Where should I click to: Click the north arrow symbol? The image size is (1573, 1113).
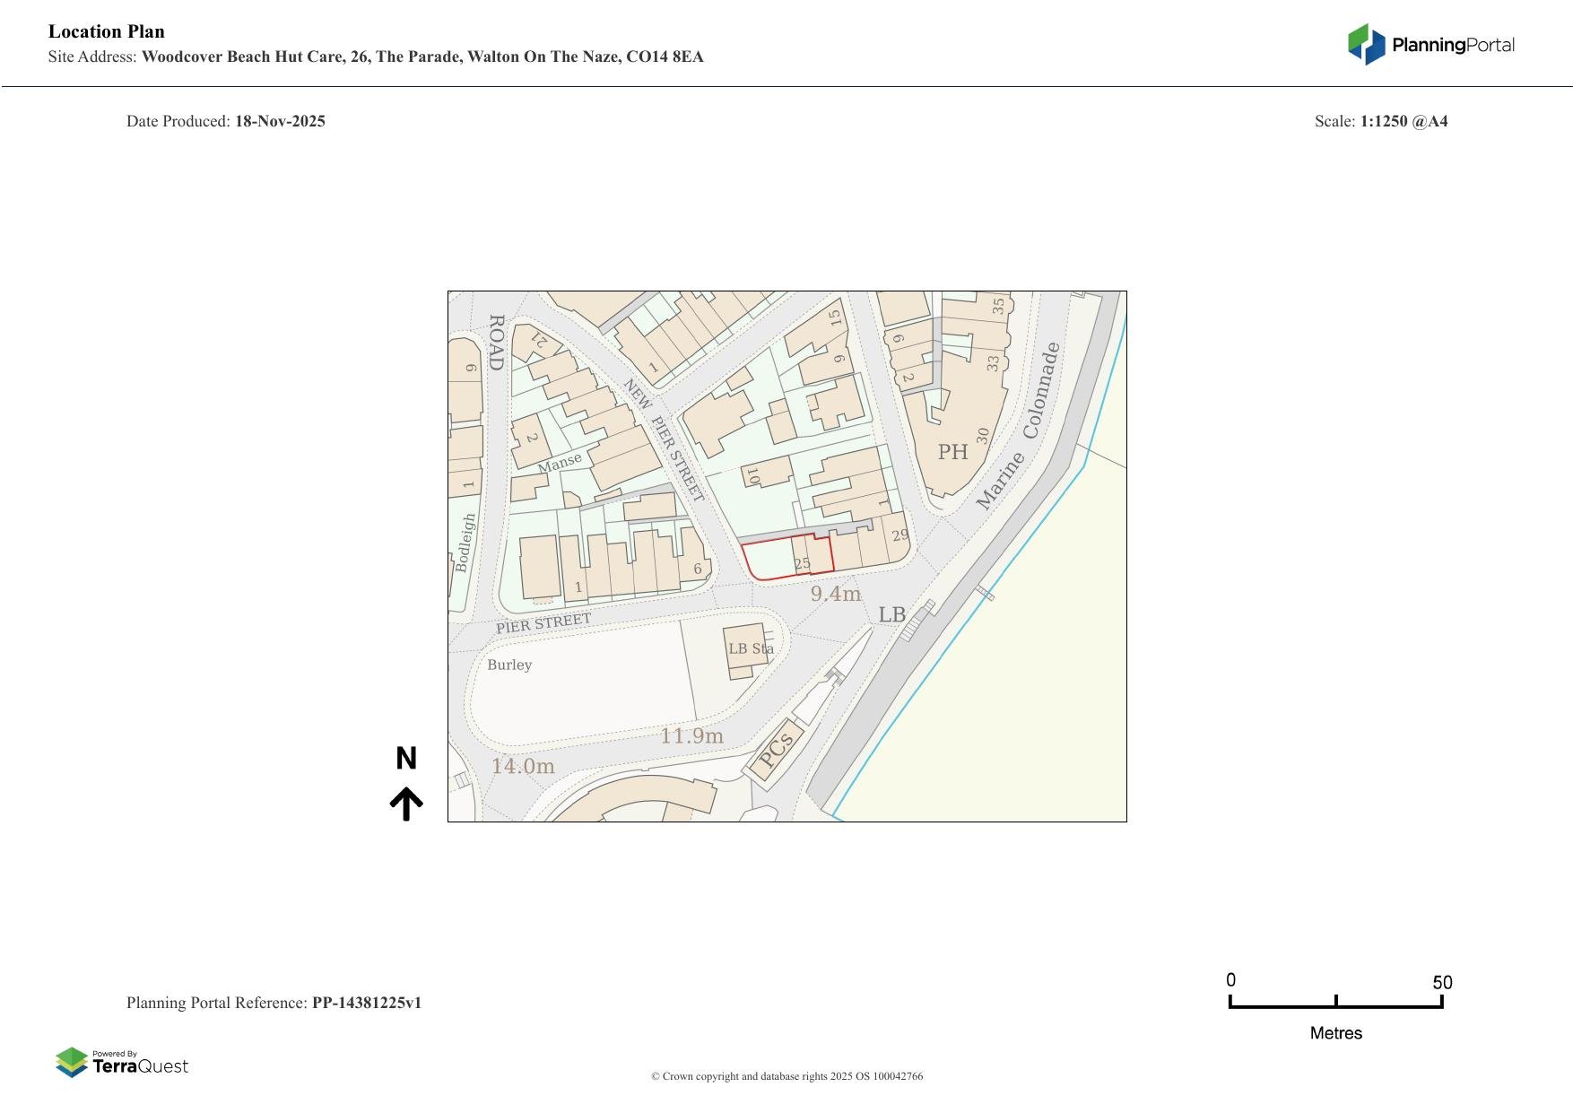tap(406, 804)
